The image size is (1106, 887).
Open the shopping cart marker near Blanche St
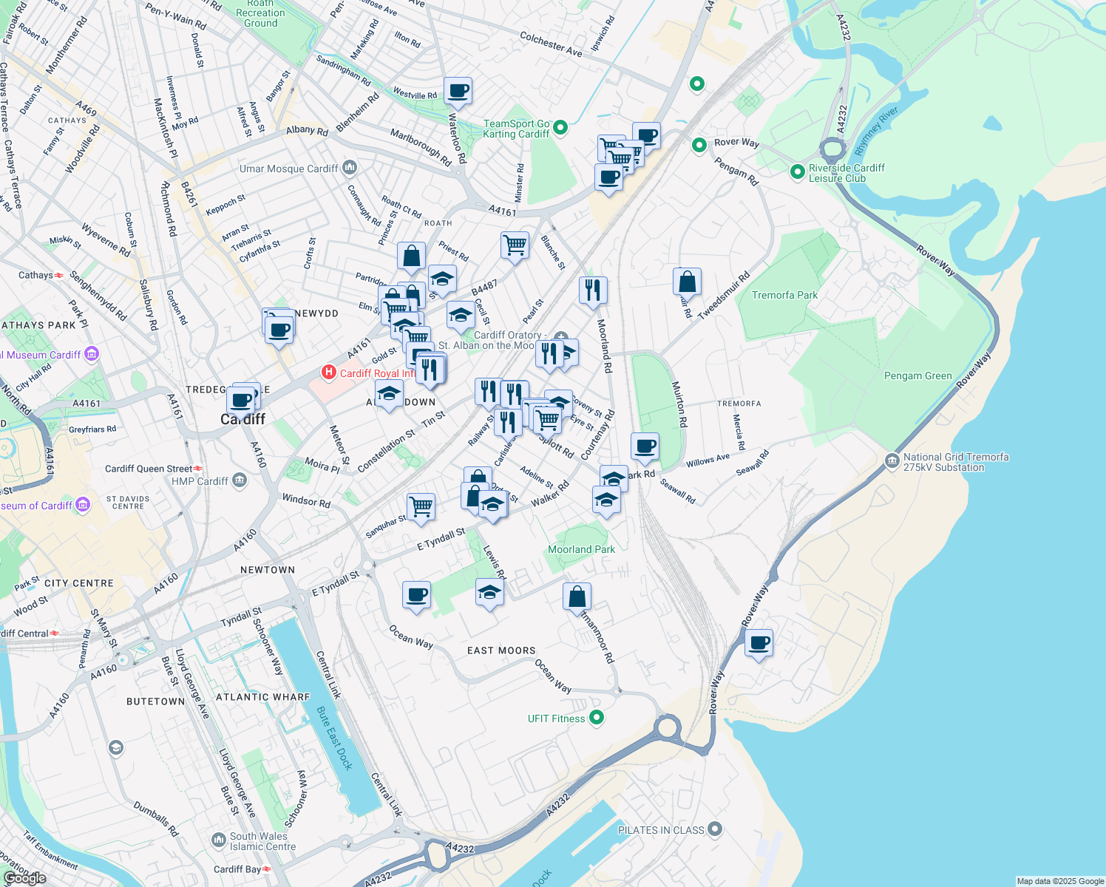point(515,246)
